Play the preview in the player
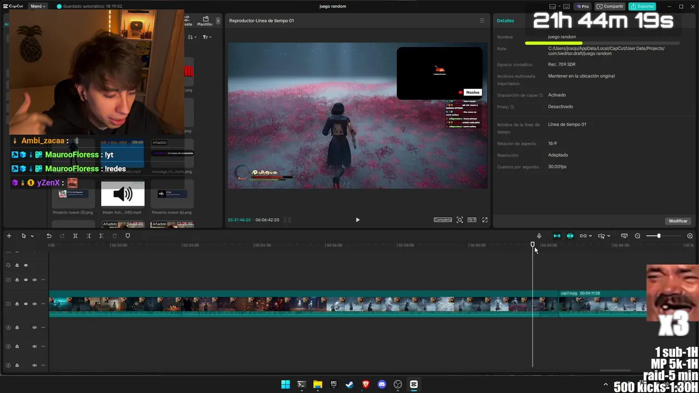 [358, 220]
